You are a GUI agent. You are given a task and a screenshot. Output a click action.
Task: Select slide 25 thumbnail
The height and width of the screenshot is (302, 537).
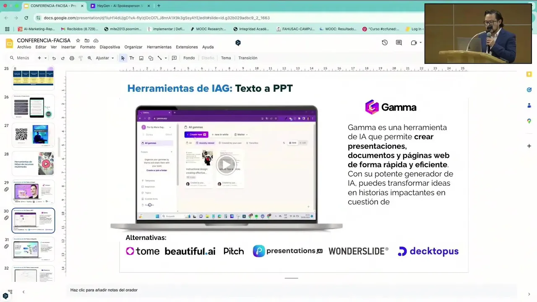click(x=33, y=78)
